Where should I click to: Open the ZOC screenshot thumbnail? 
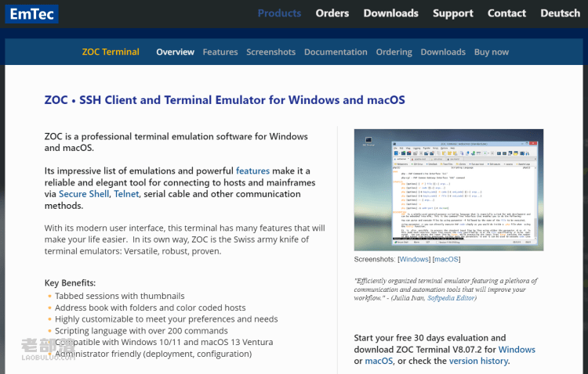(448, 190)
